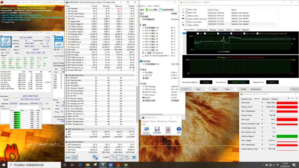Open Memory Clock dropdown in GPU-Z
299x168 pixels.
tap(262, 107)
